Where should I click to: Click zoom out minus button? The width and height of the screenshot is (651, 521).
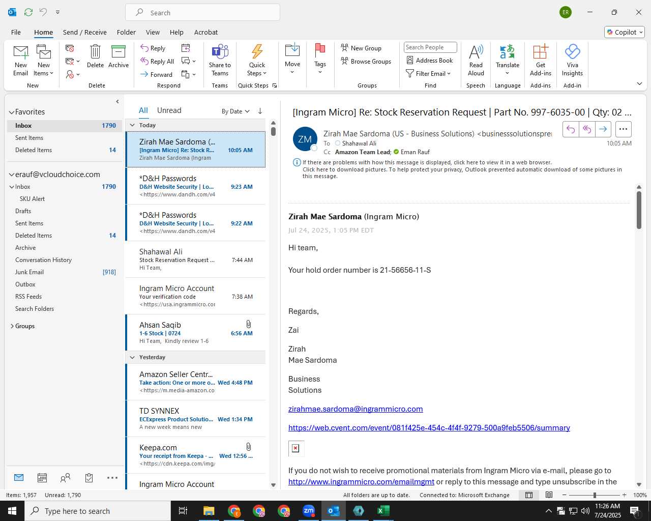565,495
